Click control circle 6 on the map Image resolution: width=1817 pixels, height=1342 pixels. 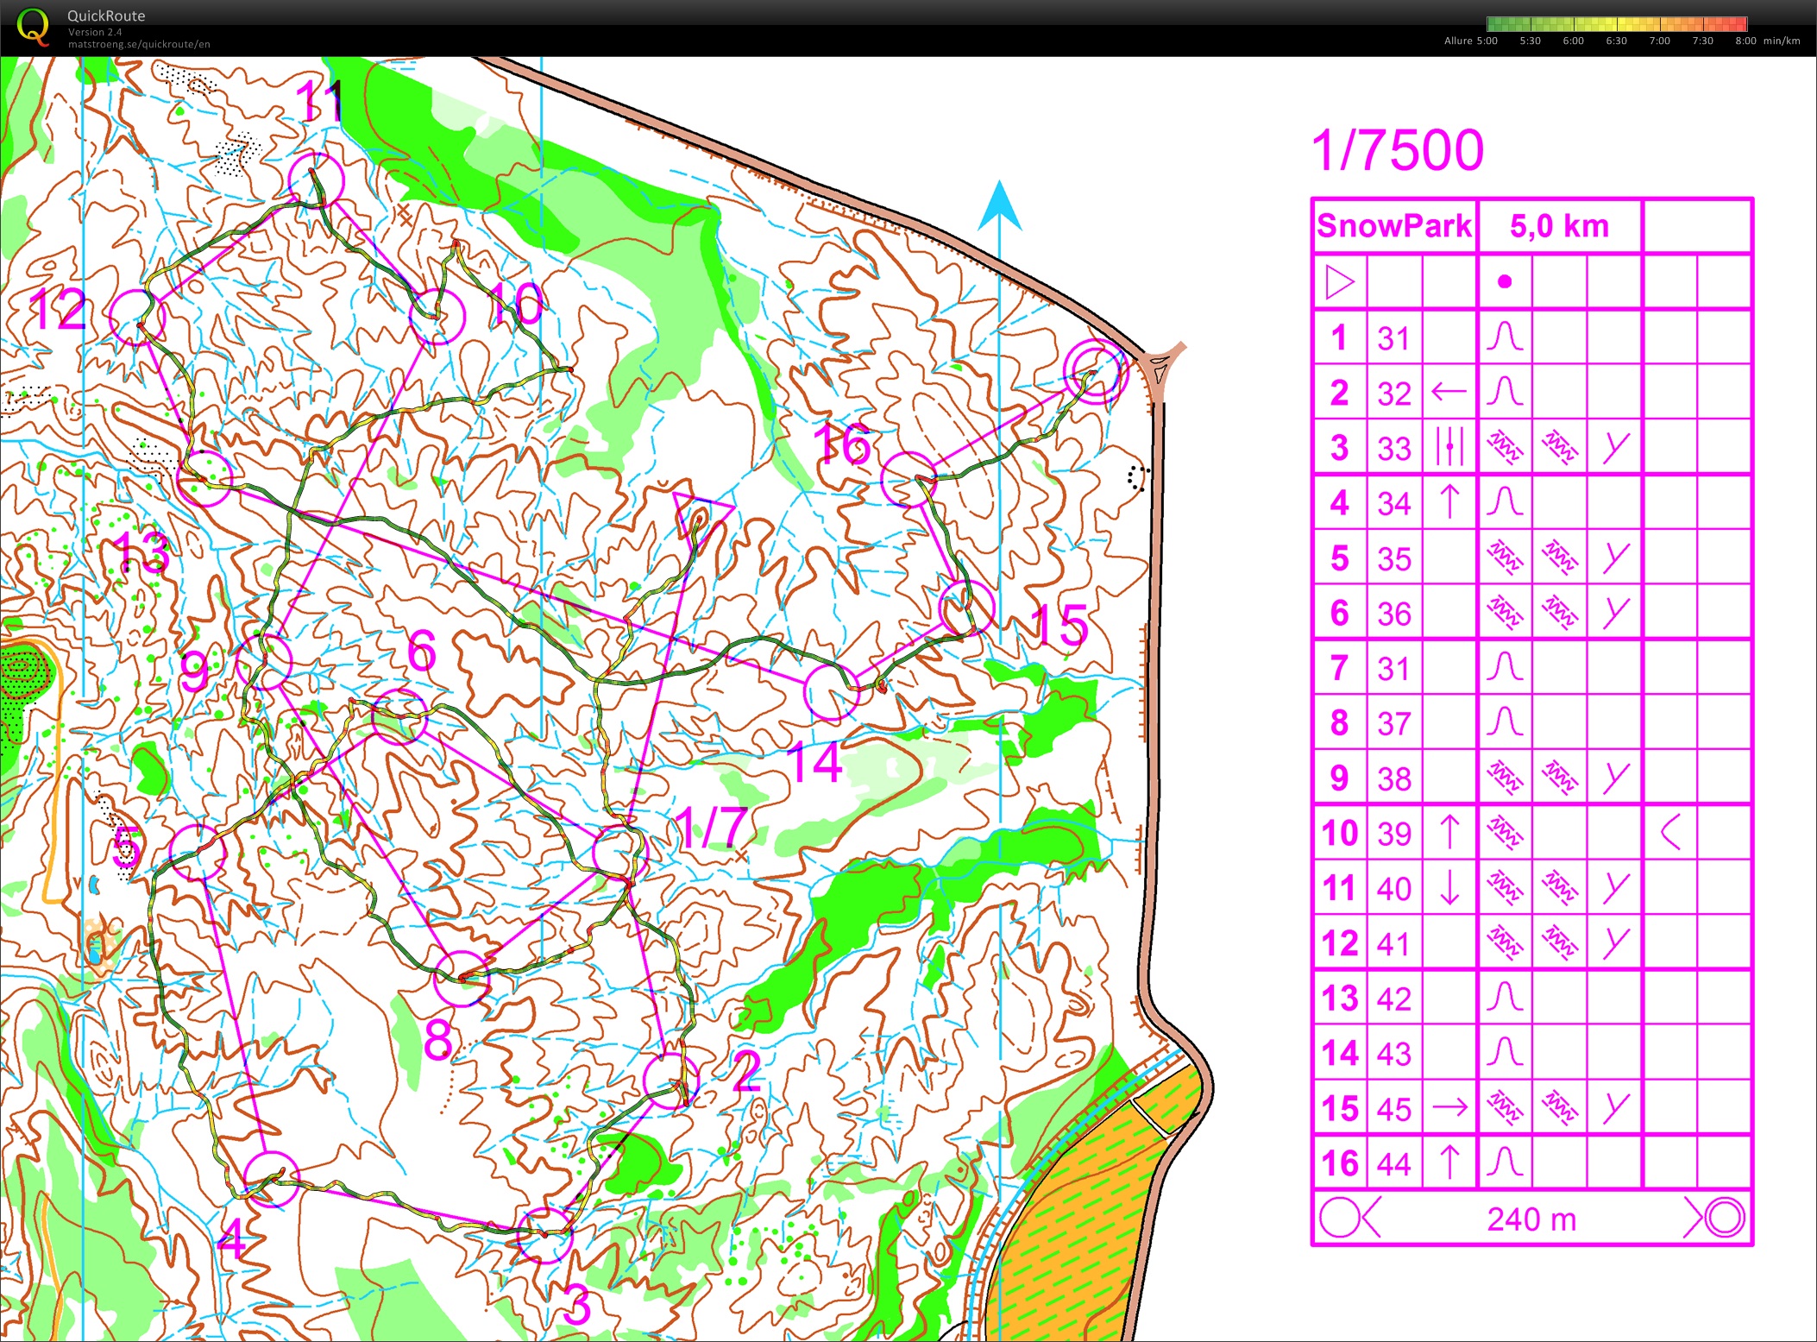[399, 717]
